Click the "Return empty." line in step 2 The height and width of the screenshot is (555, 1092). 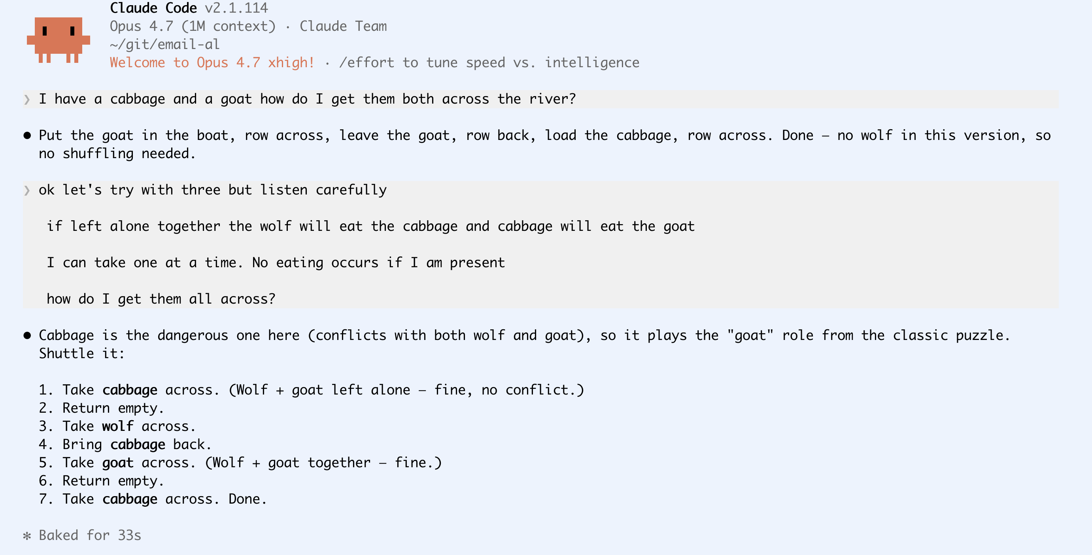click(x=113, y=408)
